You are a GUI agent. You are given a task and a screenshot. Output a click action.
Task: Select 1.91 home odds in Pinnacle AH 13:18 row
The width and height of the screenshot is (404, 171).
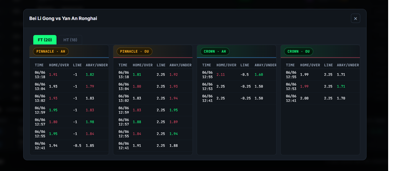point(53,75)
